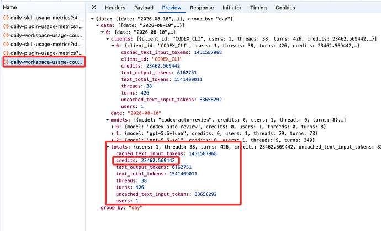Click the totals uncached_text_input_tokens 83658292 line
This screenshot has width=381, height=231.
click(x=166, y=194)
